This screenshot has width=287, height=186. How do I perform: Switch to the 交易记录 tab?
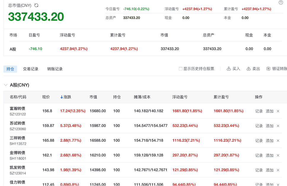coord(31,69)
